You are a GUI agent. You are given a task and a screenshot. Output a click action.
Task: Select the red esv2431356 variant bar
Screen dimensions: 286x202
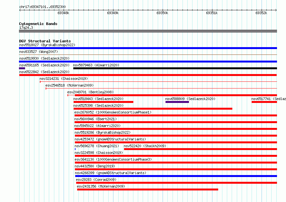pyautogui.click(x=147, y=189)
